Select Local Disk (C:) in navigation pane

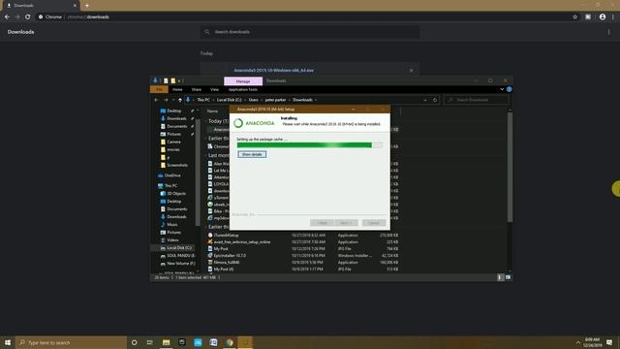[178, 248]
